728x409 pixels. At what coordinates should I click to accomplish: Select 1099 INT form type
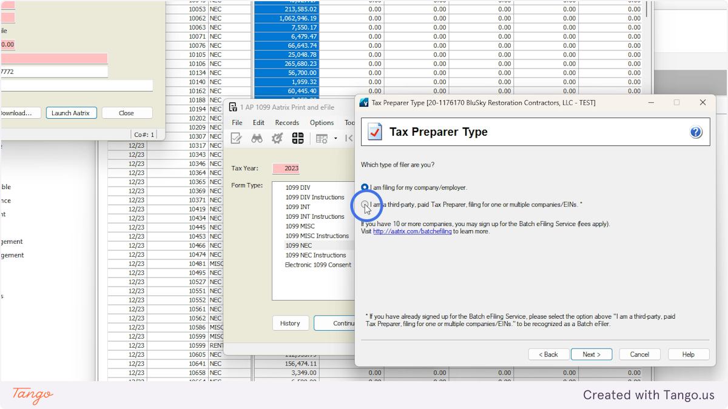tap(297, 207)
